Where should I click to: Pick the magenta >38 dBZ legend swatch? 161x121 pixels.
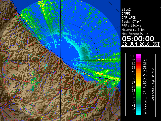pos(138,56)
